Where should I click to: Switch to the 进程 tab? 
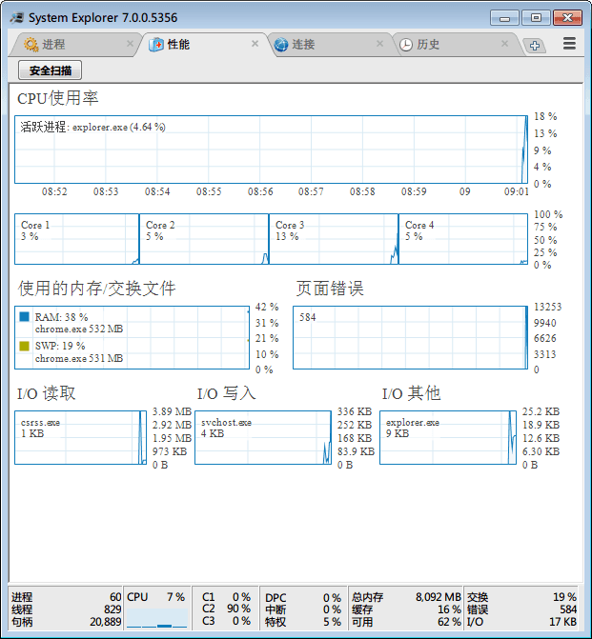75,44
